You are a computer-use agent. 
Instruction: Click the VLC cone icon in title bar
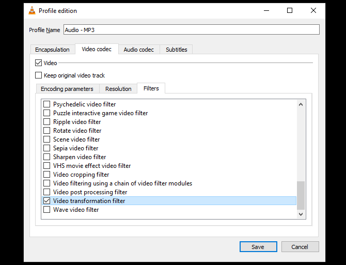tap(31, 10)
